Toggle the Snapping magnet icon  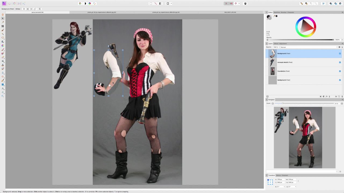235,3
